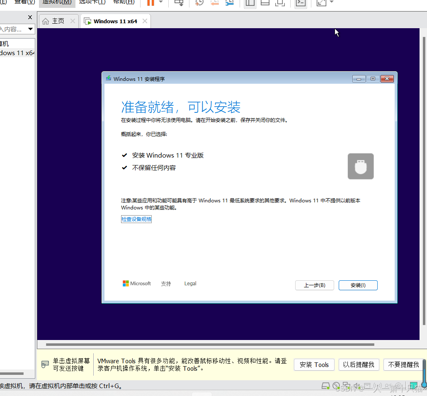Image resolution: width=427 pixels, height=396 pixels.
Task: Click the text 安装 Windows 11 专业版
Action: [168, 155]
